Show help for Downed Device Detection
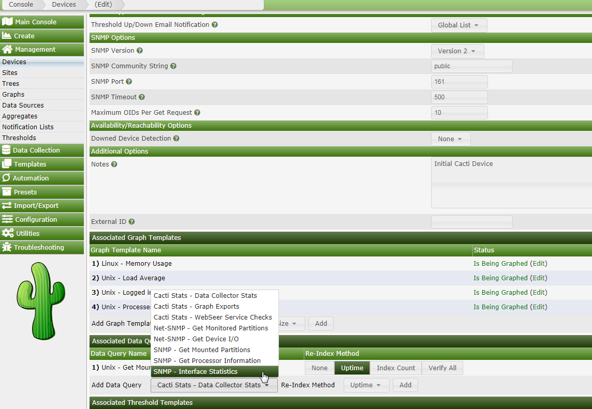The width and height of the screenshot is (592, 409). click(176, 139)
